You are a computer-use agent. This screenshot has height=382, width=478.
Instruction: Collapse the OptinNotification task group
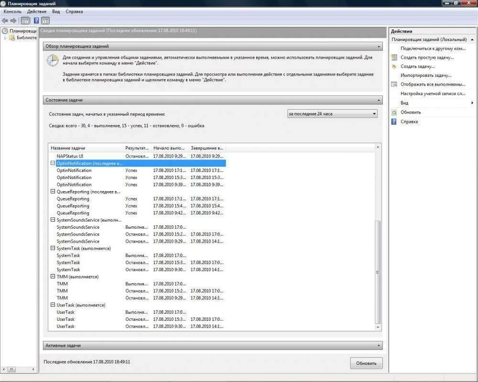(x=53, y=163)
